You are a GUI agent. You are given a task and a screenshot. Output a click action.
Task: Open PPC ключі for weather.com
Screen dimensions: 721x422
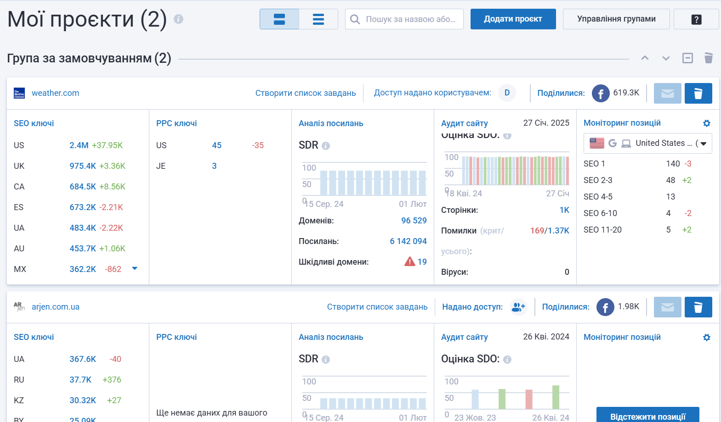tap(176, 123)
